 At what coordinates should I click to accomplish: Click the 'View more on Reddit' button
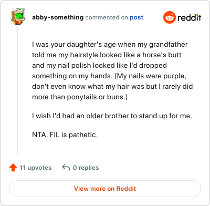105,189
